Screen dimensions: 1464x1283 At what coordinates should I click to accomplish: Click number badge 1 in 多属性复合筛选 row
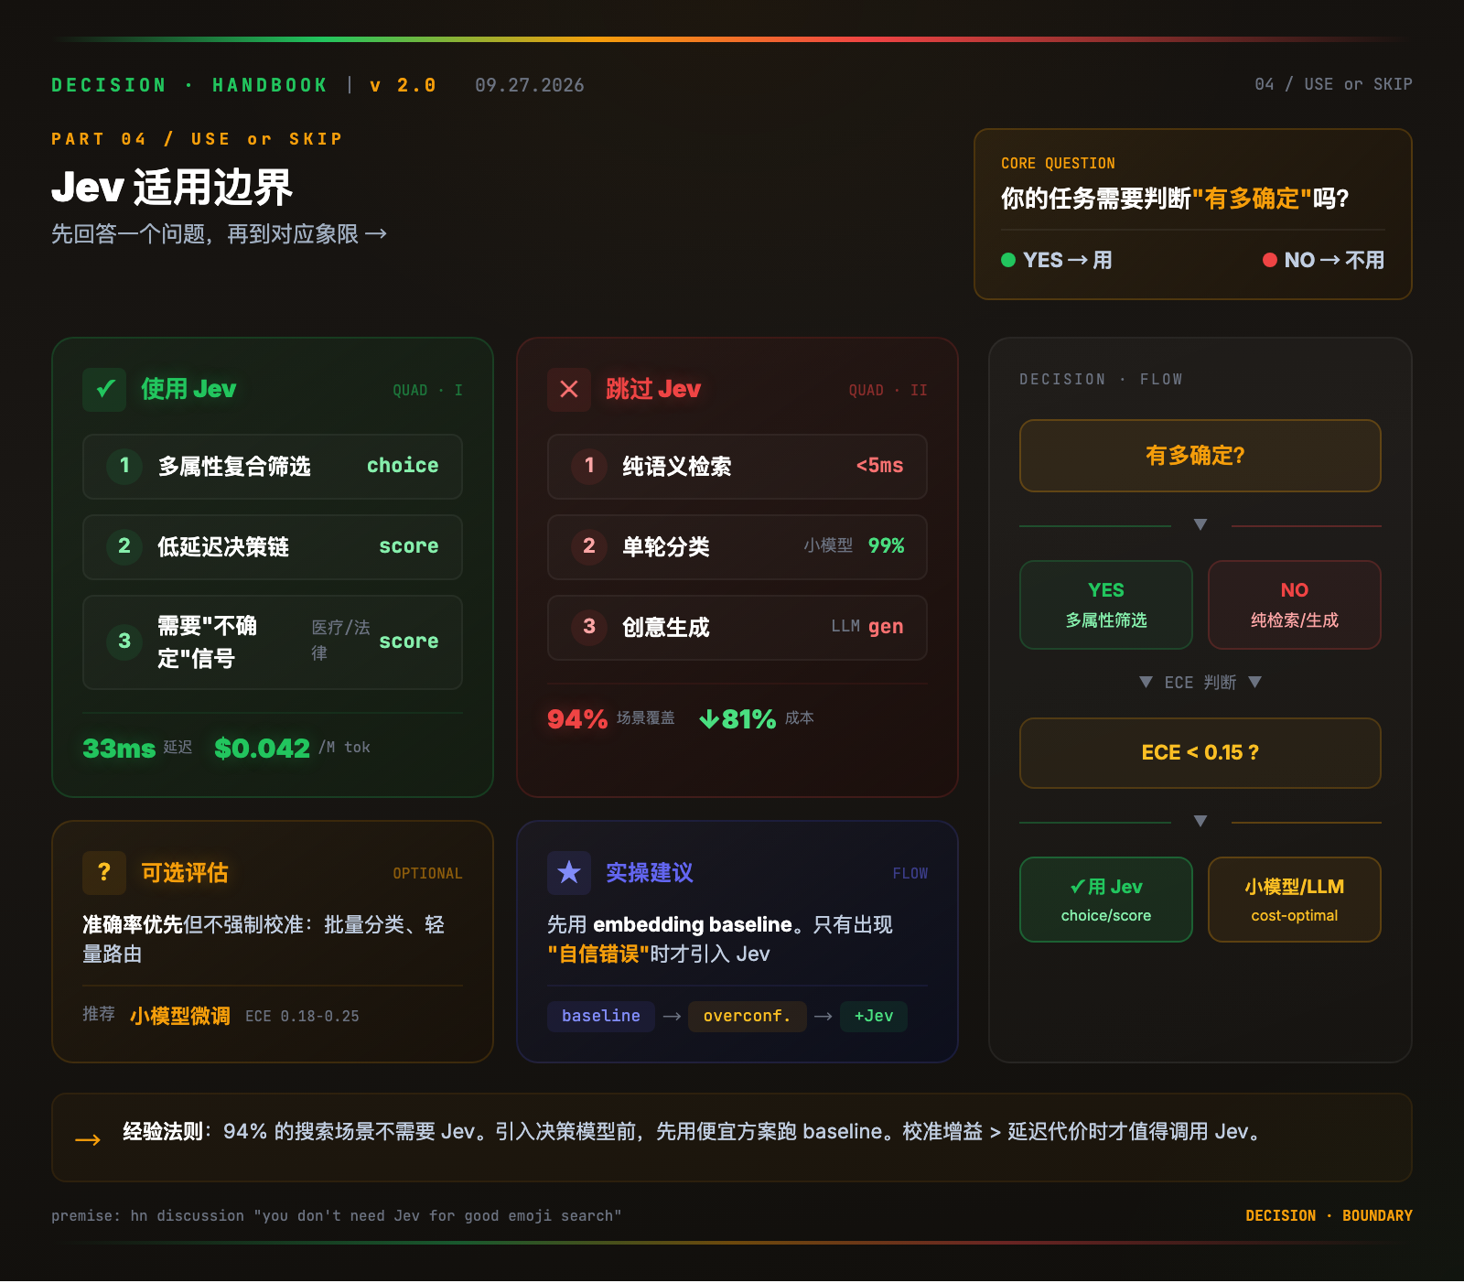[x=124, y=466]
